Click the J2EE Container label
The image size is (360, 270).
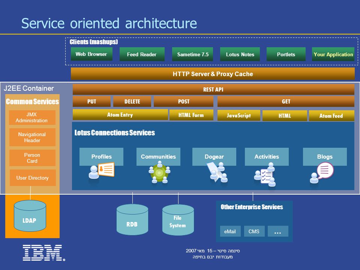click(29, 88)
